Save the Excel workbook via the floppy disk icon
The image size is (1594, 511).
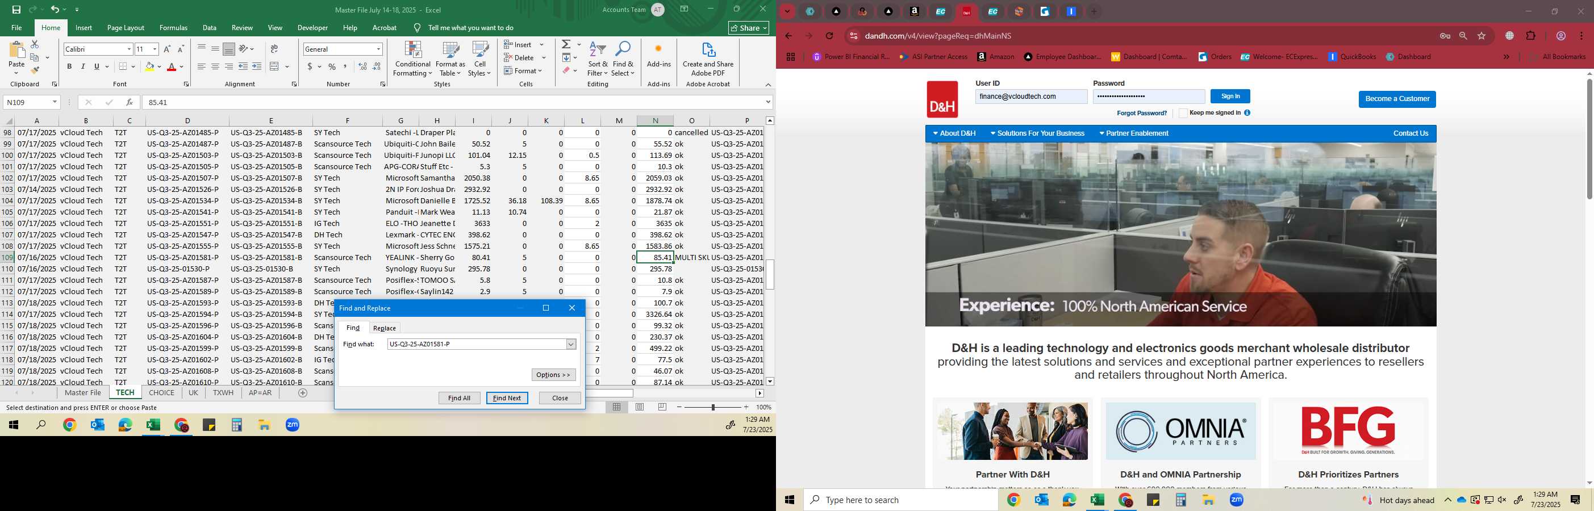[16, 9]
